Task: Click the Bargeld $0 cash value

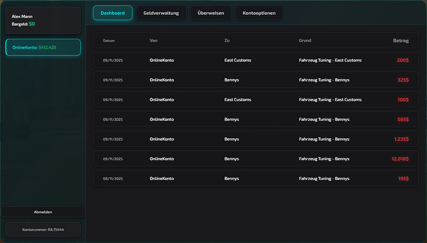Action: 32,24
